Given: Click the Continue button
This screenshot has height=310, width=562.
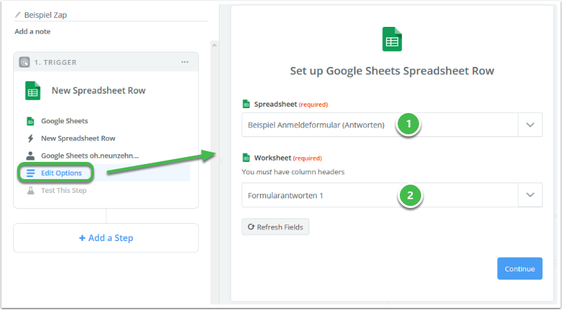Looking at the screenshot, I should [x=520, y=269].
